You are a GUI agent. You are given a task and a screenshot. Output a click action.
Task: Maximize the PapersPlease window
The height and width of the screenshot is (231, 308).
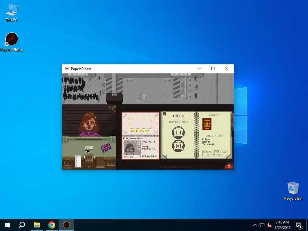pos(213,69)
